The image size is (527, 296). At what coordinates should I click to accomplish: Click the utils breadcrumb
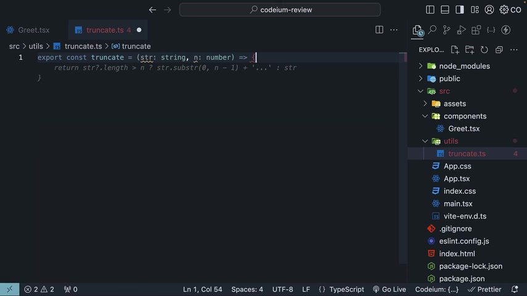click(36, 46)
